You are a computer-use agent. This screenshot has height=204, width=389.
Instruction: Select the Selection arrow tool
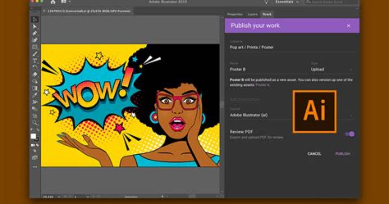pyautogui.click(x=35, y=19)
